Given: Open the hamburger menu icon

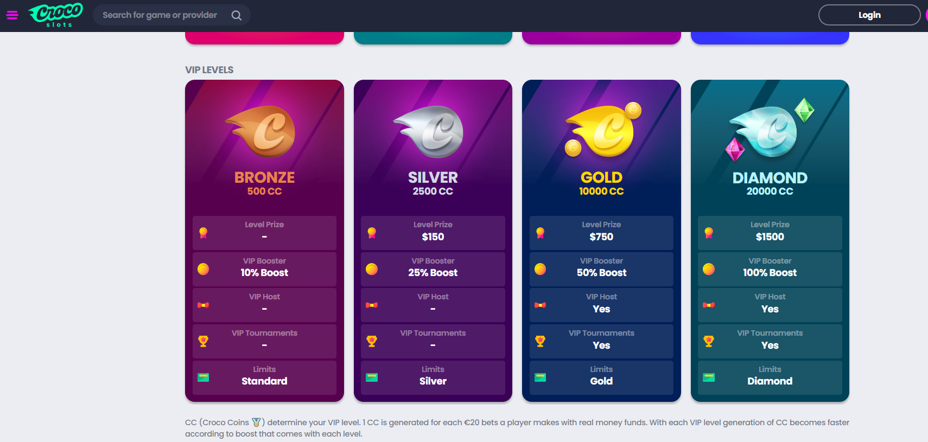Looking at the screenshot, I should [x=12, y=15].
